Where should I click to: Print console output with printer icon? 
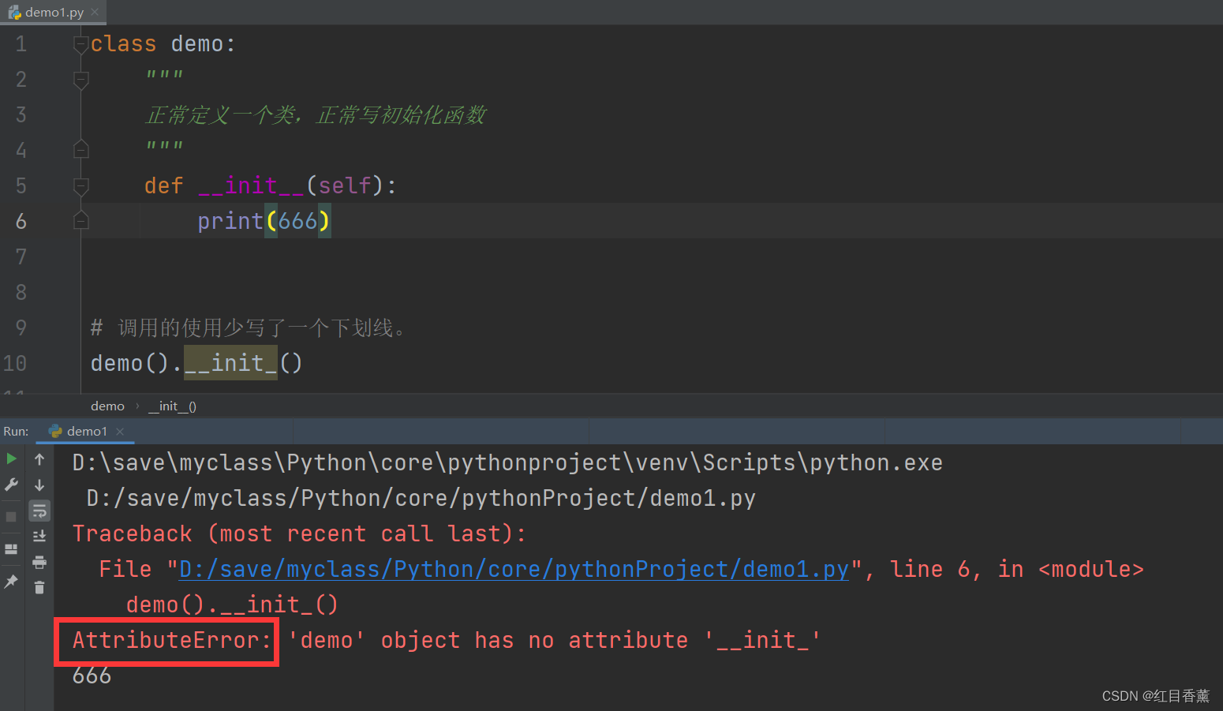click(39, 562)
